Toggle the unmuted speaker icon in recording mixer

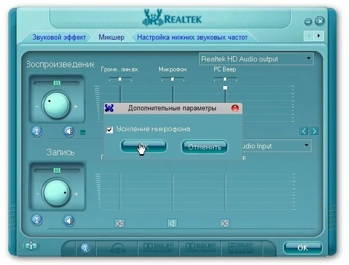click(x=172, y=223)
